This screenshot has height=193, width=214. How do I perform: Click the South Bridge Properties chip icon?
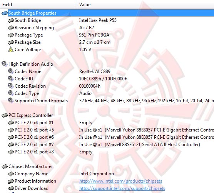pos(5,13)
